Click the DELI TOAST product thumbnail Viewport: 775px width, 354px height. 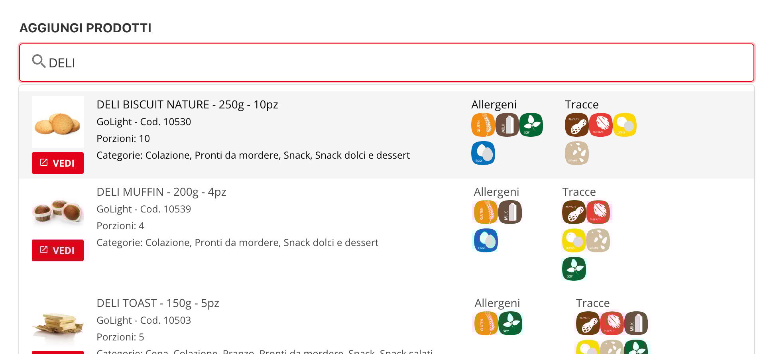coord(58,323)
